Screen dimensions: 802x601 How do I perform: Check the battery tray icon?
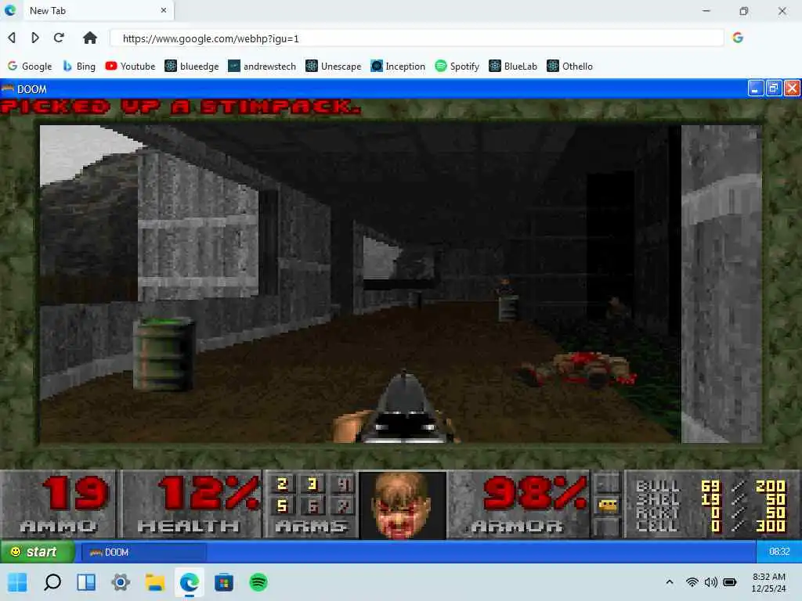pyautogui.click(x=730, y=582)
